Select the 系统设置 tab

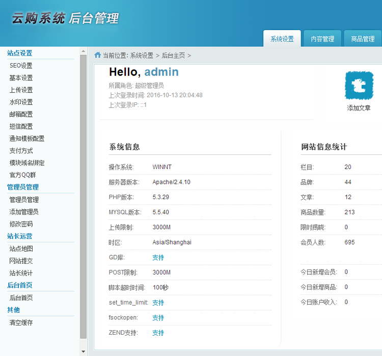(x=282, y=39)
